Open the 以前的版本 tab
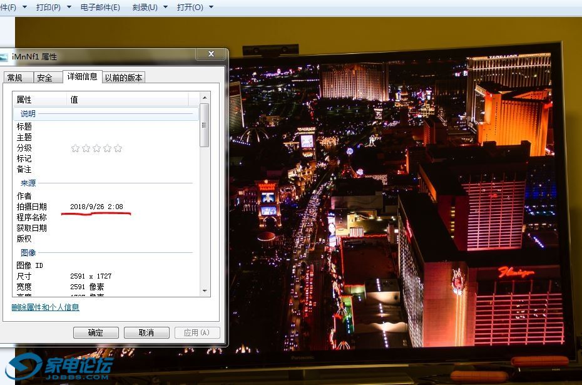 tap(124, 78)
